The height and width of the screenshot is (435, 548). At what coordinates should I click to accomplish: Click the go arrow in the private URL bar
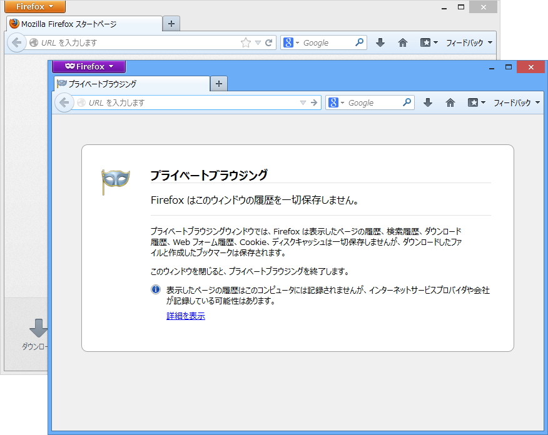pyautogui.click(x=315, y=102)
